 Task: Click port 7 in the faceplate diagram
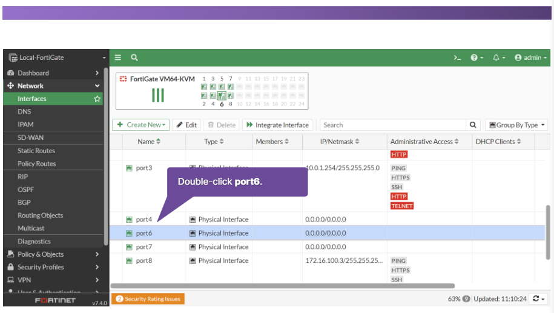tap(230, 87)
